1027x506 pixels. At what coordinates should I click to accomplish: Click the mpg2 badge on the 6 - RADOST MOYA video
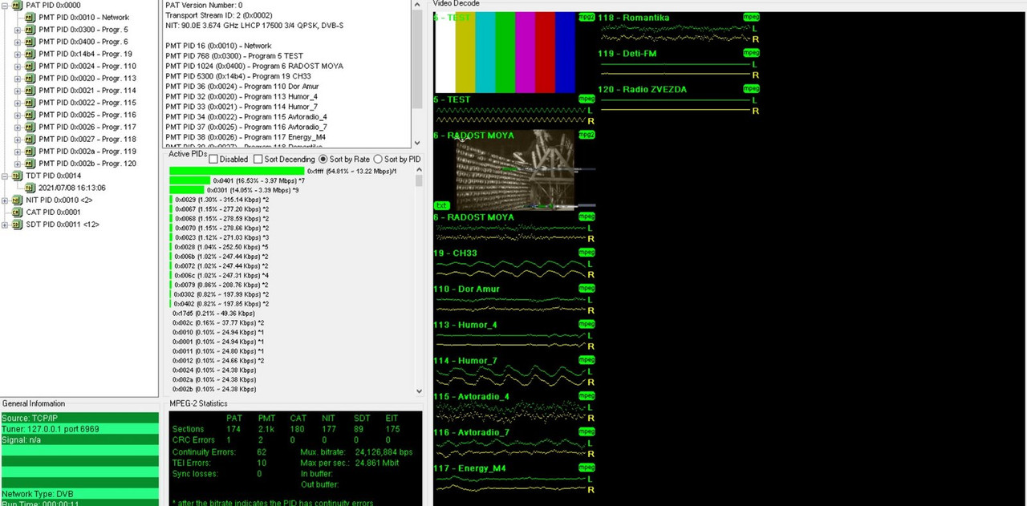[x=587, y=136]
